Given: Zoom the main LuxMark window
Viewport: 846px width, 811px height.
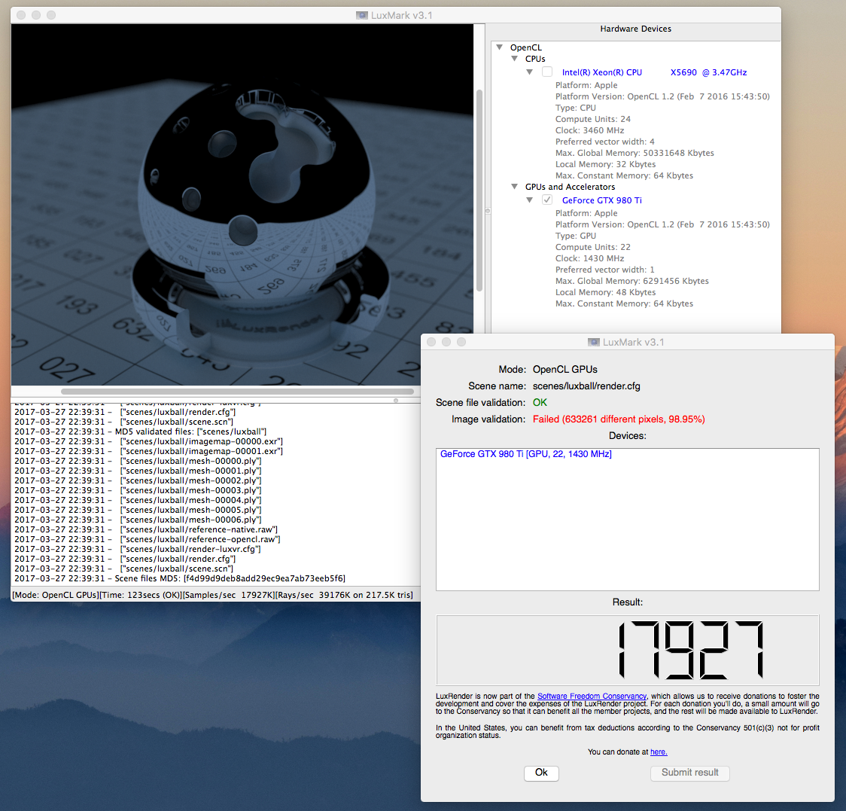Looking at the screenshot, I should [x=51, y=15].
